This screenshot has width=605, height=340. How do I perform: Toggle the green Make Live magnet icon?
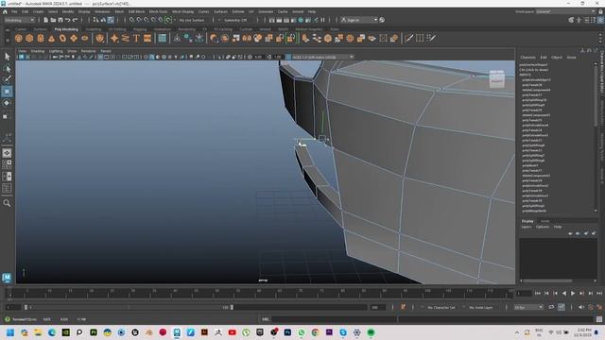168,20
